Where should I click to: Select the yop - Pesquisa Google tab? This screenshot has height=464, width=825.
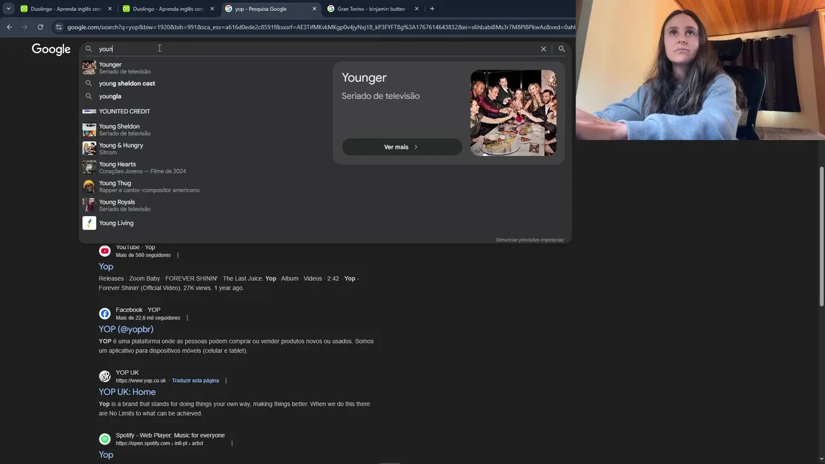pos(270,9)
